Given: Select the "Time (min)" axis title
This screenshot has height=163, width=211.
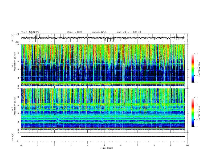Looking at the screenshot, I should [107, 148].
